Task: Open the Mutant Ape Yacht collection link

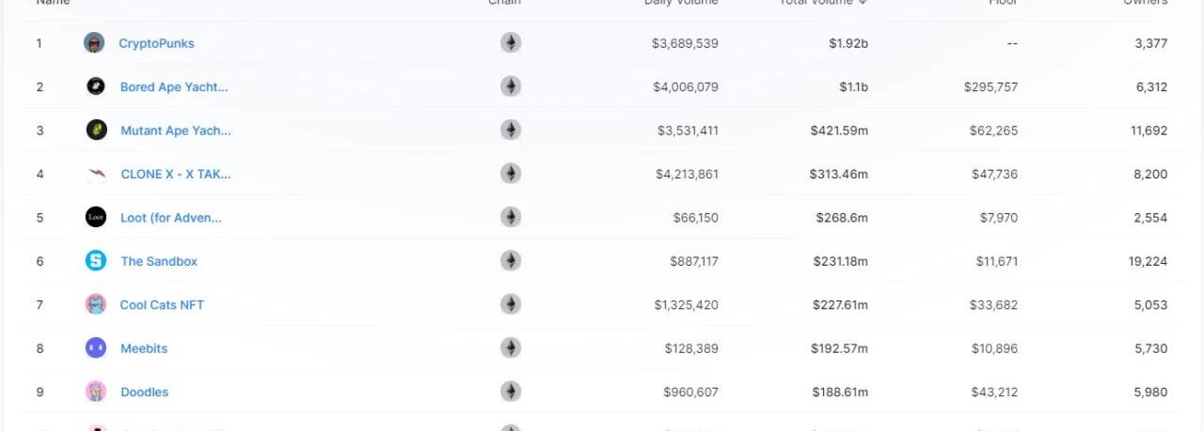Action: [175, 131]
